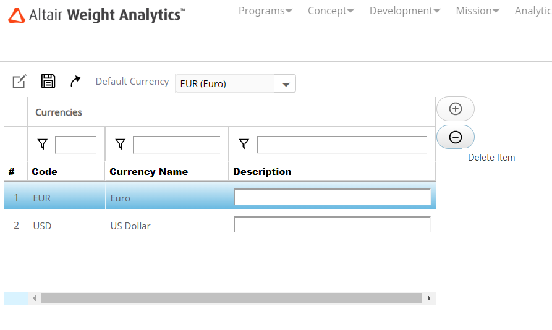Viewport: 552px width, 330px height.
Task: Click the horizontal scrollbar right arrow
Action: pyautogui.click(x=429, y=298)
